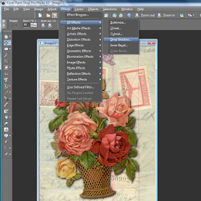The width and height of the screenshot is (201, 201).
Task: Select the Oil Brush art media tool
Action: click(6, 154)
